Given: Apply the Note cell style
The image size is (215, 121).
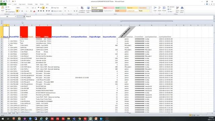Looking at the screenshot, I should click(x=144, y=11).
